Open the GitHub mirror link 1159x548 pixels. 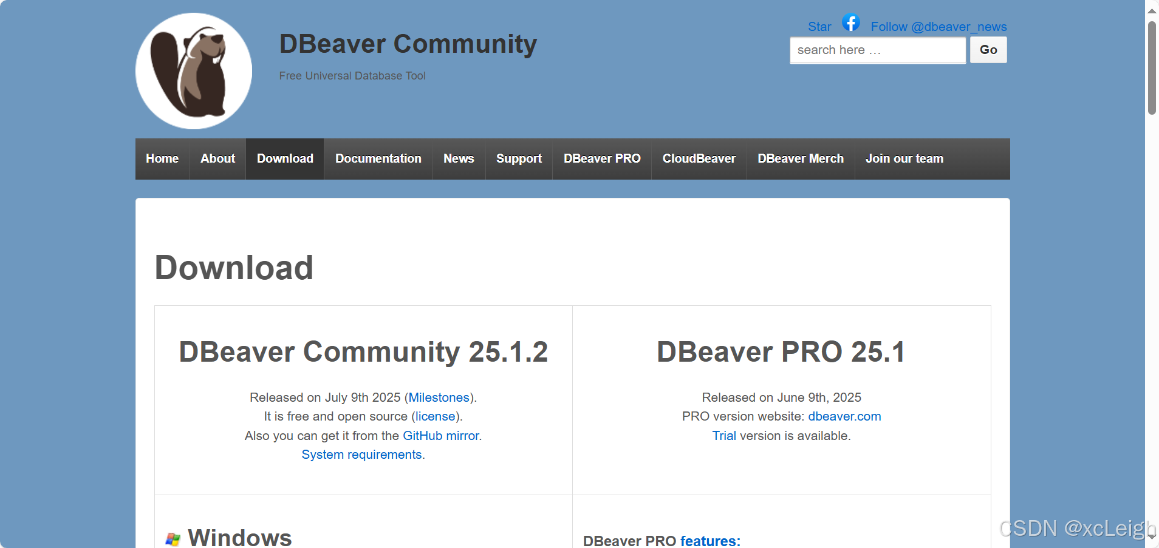click(441, 436)
